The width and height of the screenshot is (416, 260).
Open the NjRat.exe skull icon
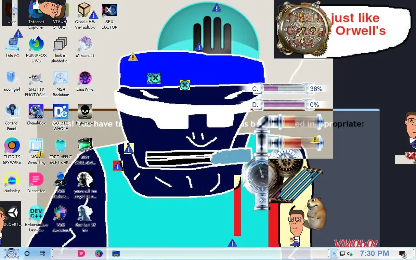(x=85, y=115)
